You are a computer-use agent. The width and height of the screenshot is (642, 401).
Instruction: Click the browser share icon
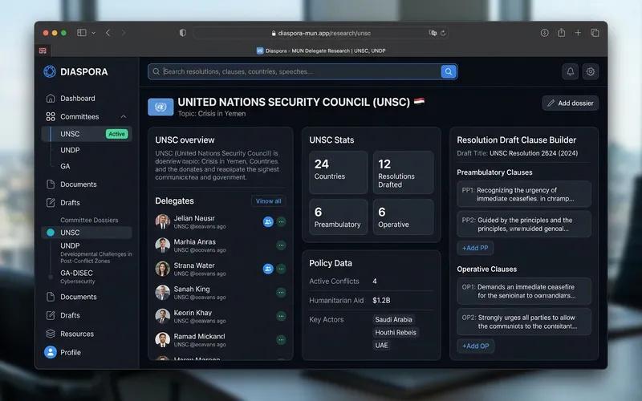pos(561,32)
